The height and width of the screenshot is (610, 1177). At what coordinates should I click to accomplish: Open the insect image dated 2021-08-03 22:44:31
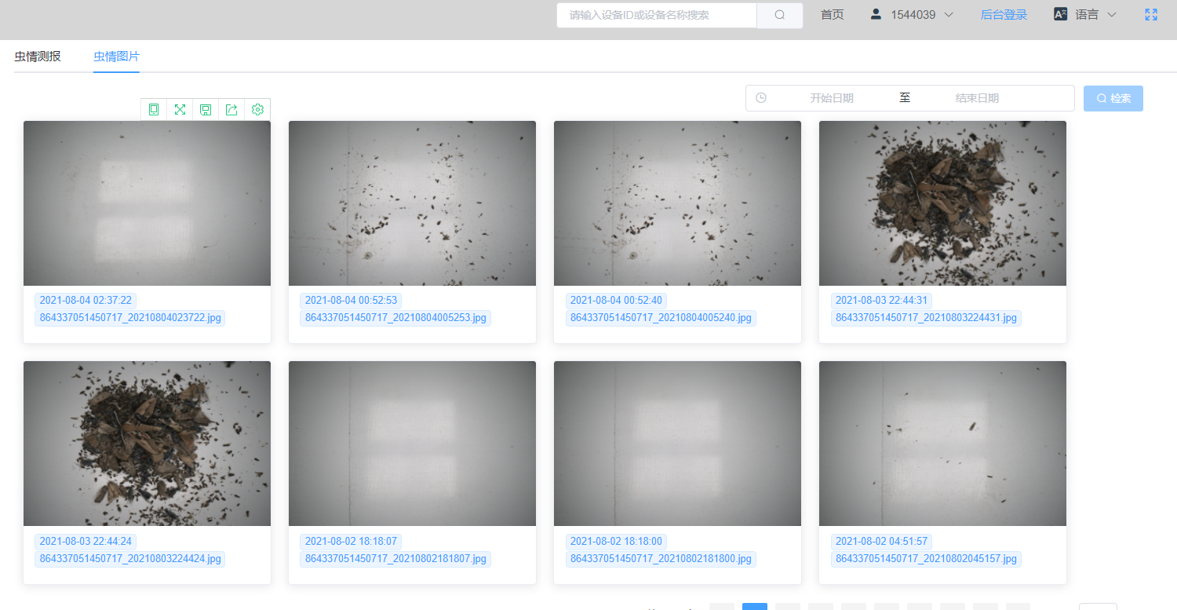click(942, 203)
